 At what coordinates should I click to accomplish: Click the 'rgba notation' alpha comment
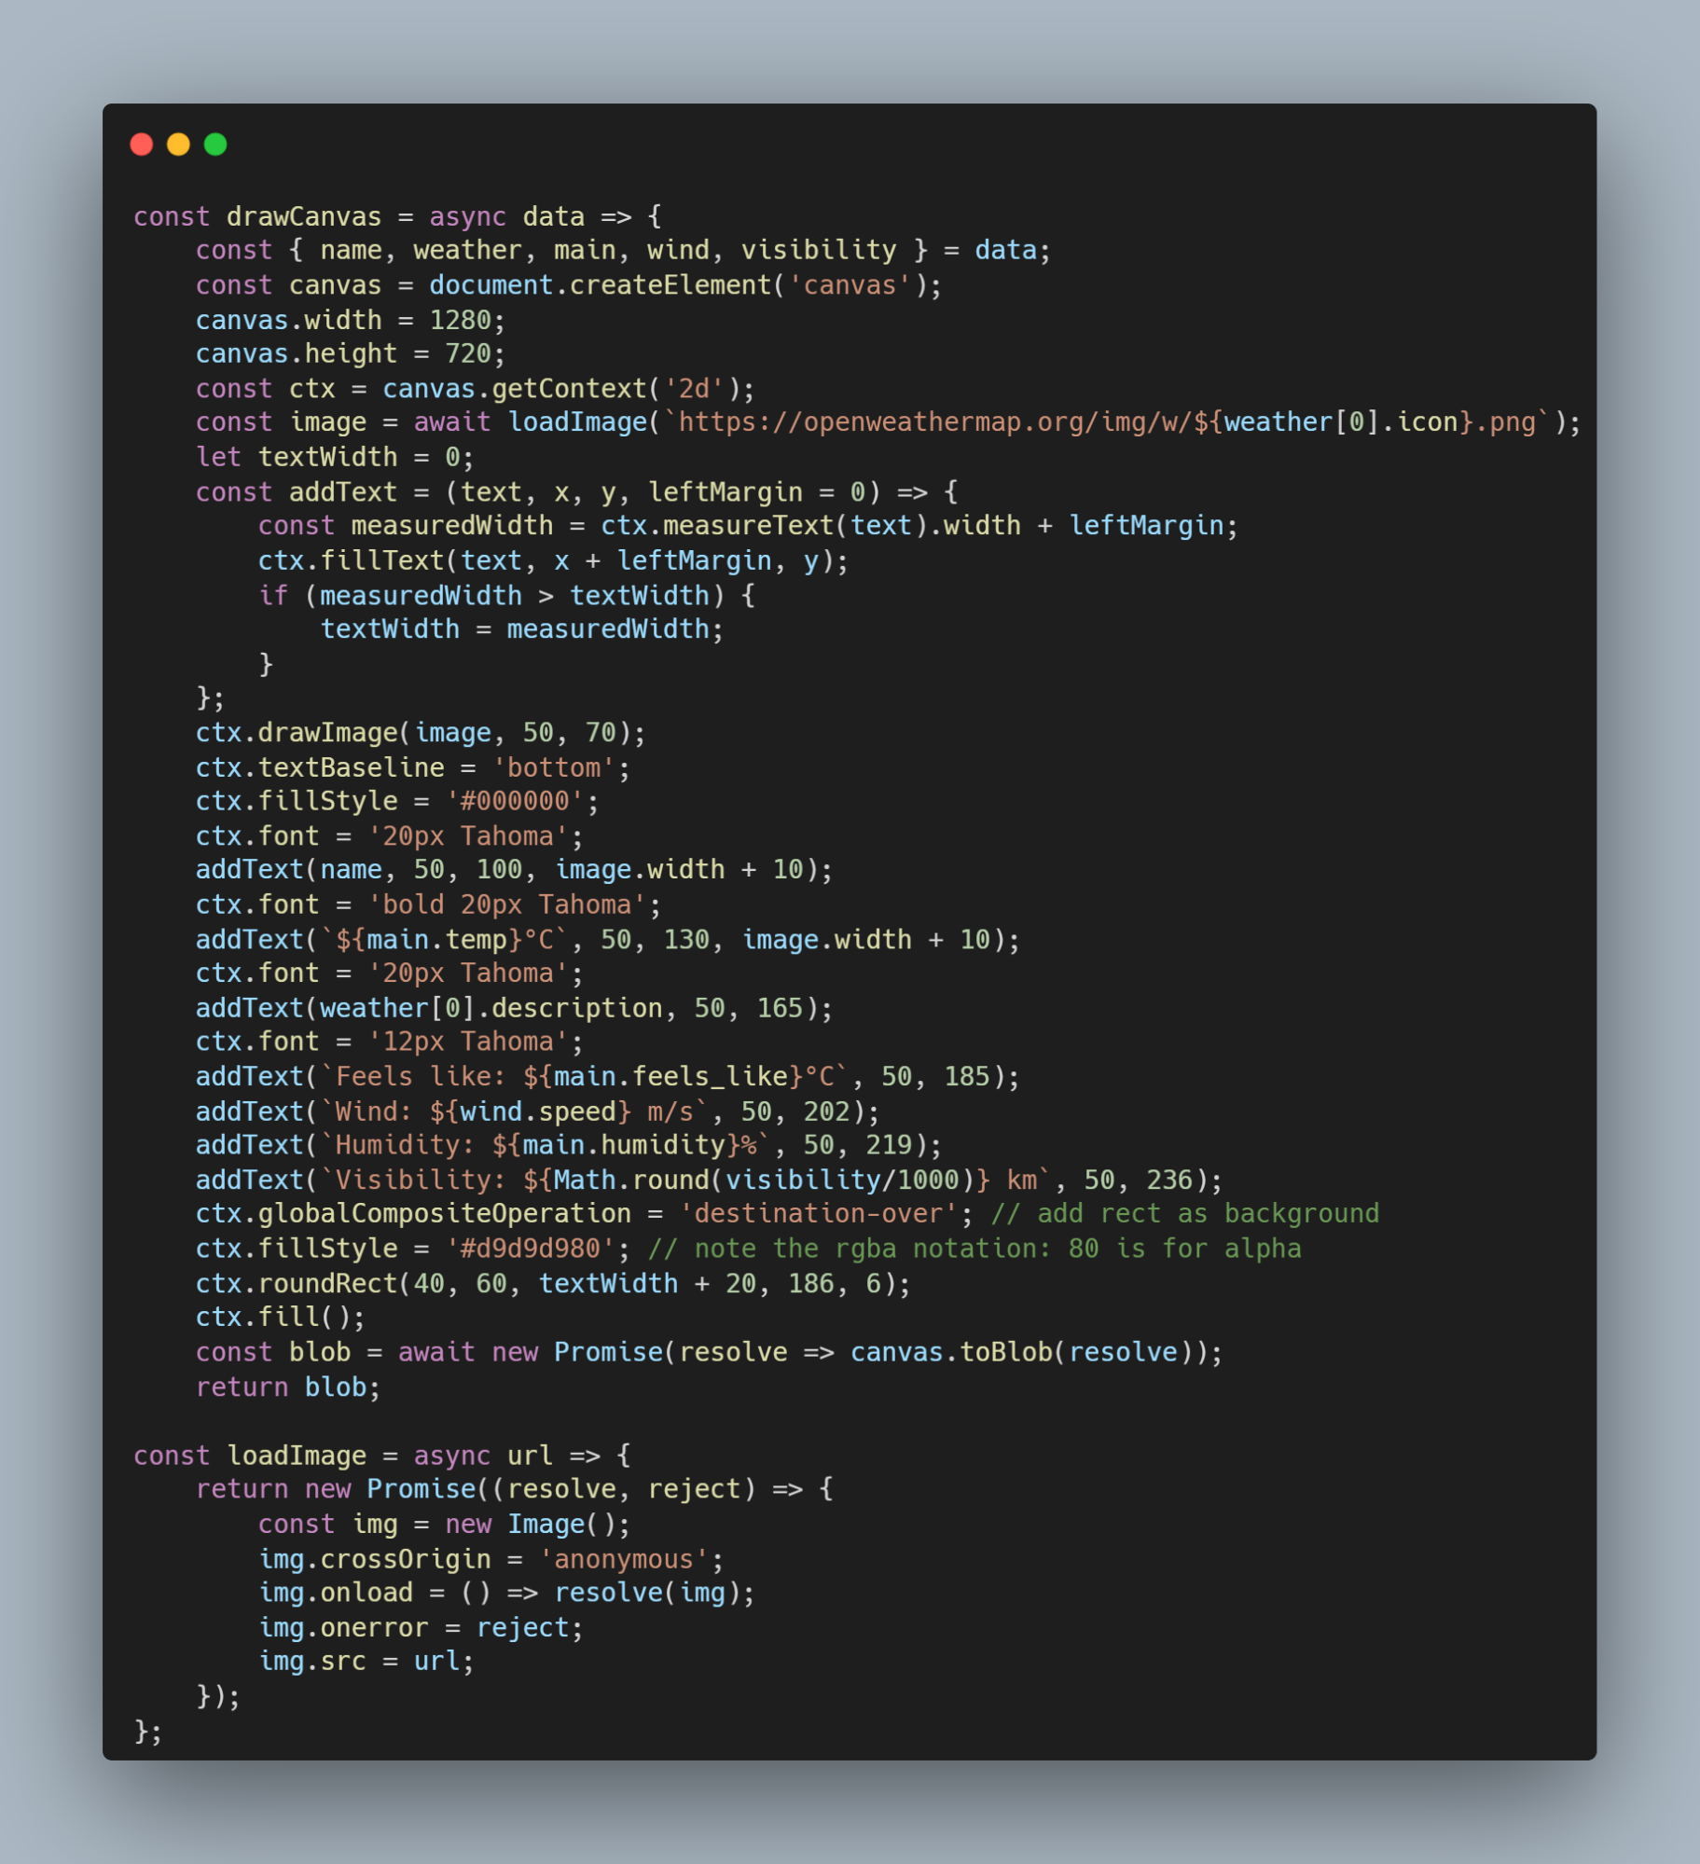[x=974, y=1249]
